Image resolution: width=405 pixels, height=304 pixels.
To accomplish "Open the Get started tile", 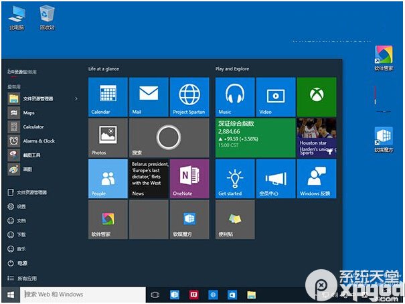I will tap(235, 178).
